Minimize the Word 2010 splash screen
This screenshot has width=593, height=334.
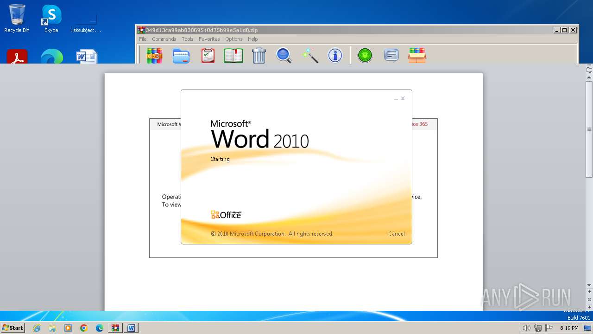(396, 99)
